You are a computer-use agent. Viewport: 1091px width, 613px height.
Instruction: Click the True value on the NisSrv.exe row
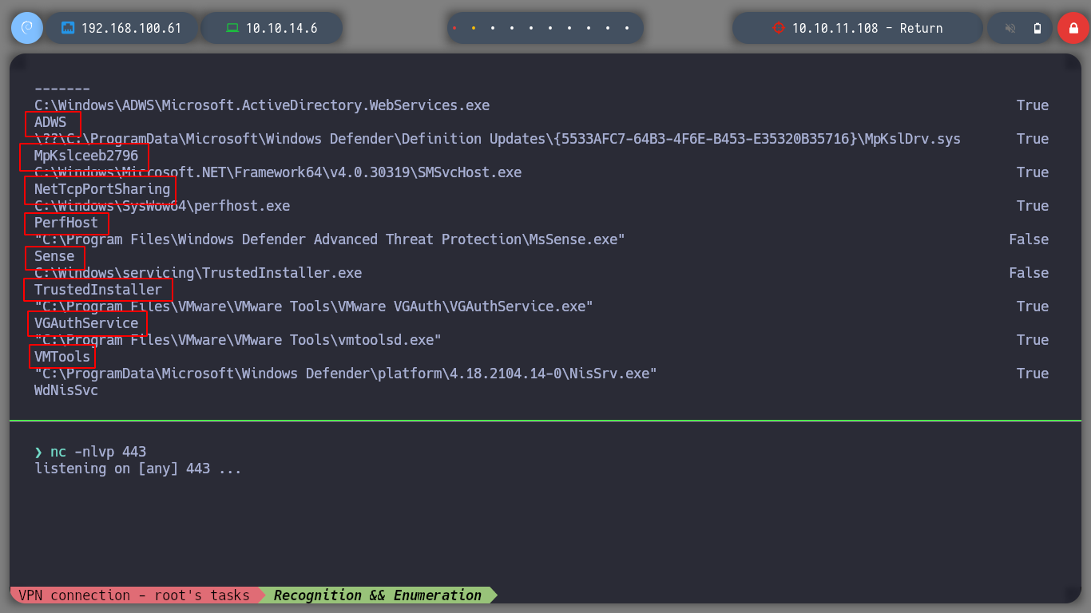coord(1033,374)
